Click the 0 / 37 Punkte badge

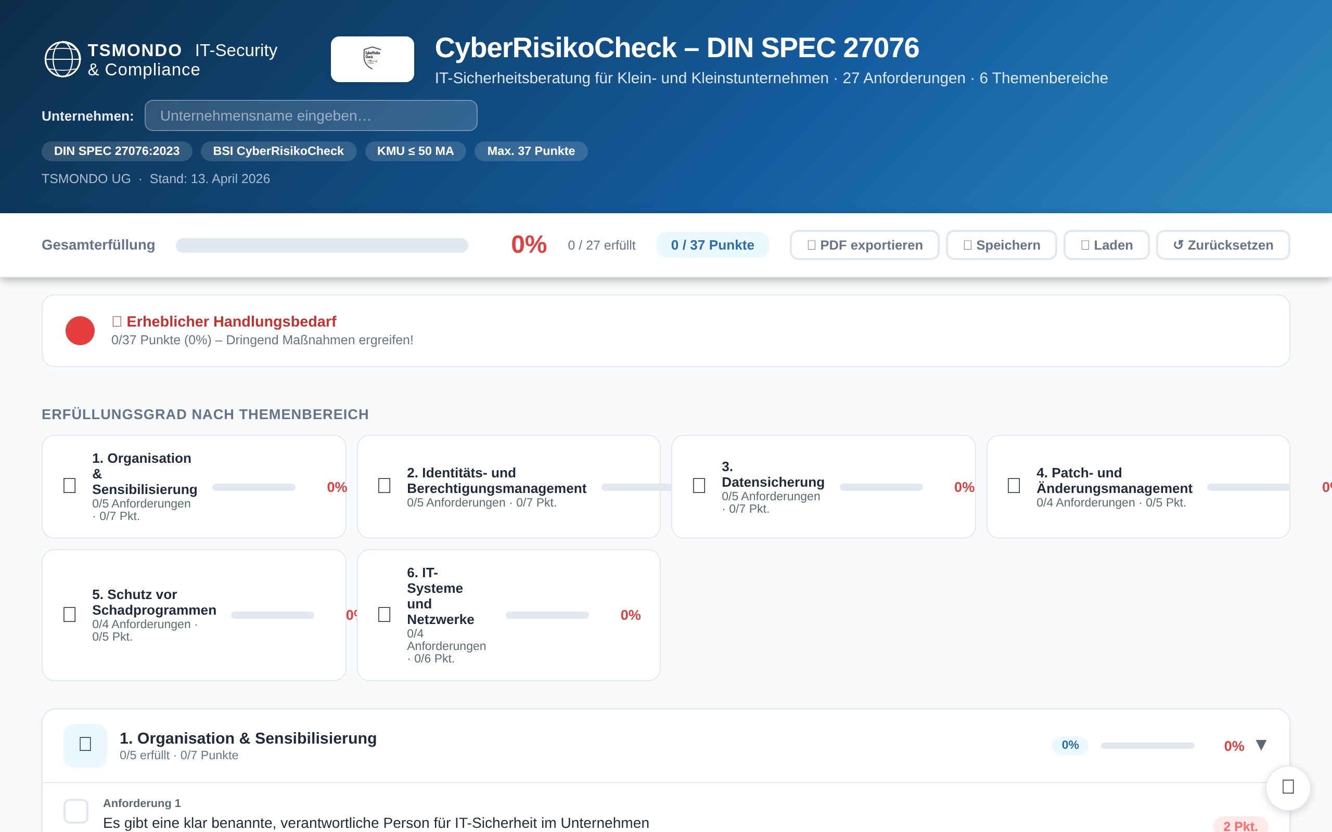point(712,245)
